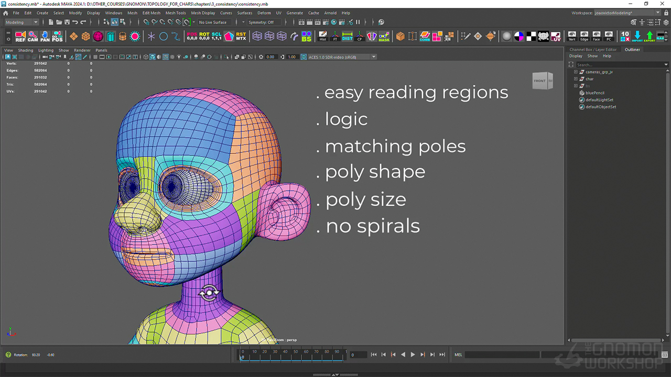Click the green EXPORT arrow icon

pos(650,36)
